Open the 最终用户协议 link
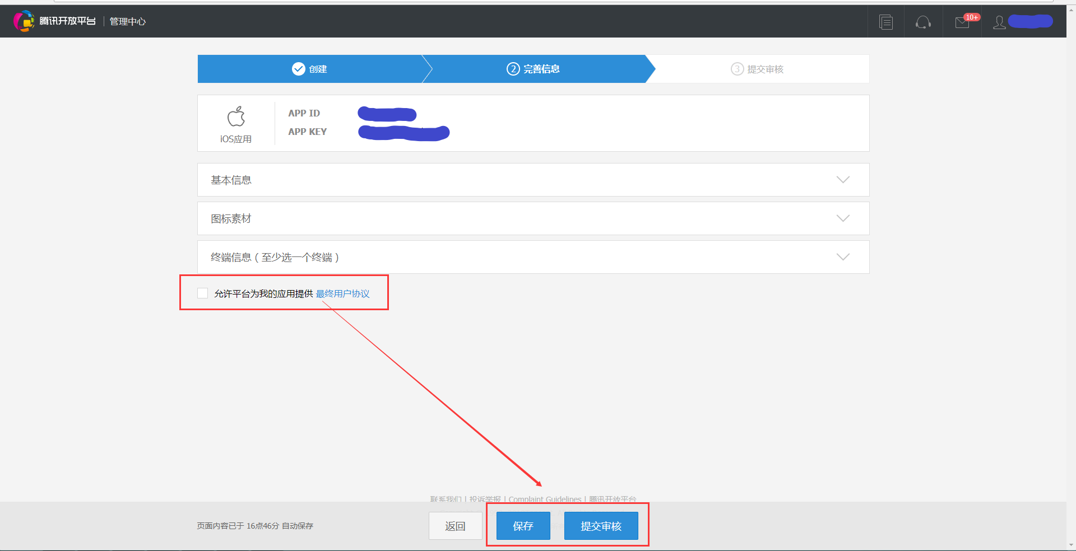Viewport: 1076px width, 551px height. [x=343, y=293]
